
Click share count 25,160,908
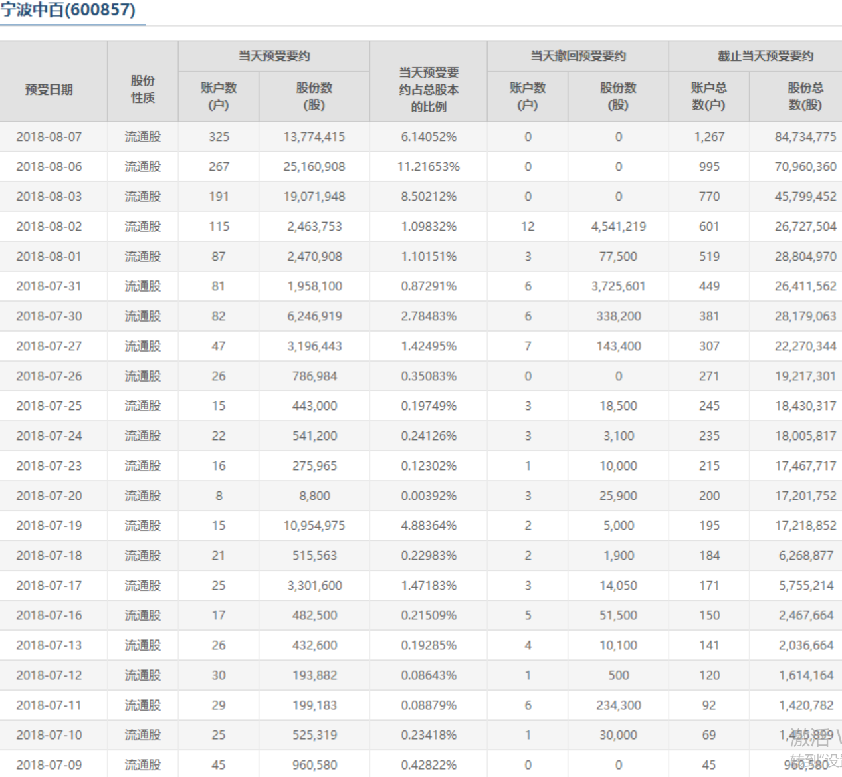314,167
